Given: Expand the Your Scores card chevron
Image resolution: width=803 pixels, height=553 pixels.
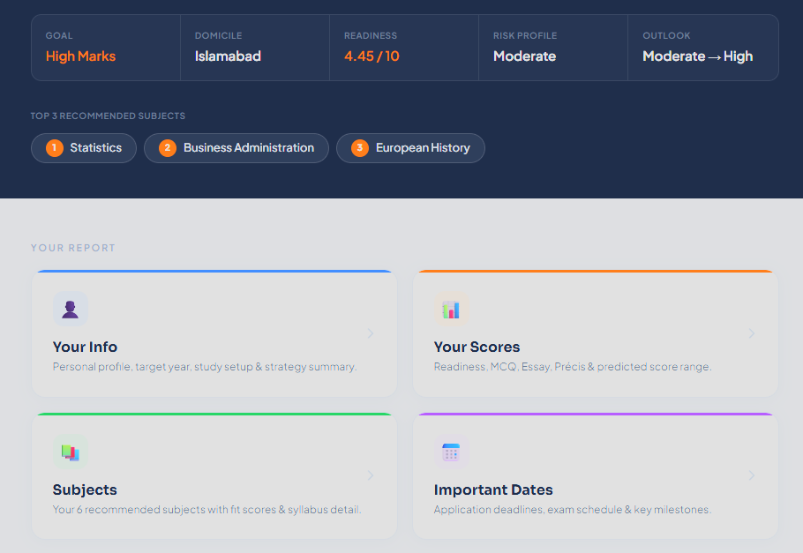Looking at the screenshot, I should [751, 333].
